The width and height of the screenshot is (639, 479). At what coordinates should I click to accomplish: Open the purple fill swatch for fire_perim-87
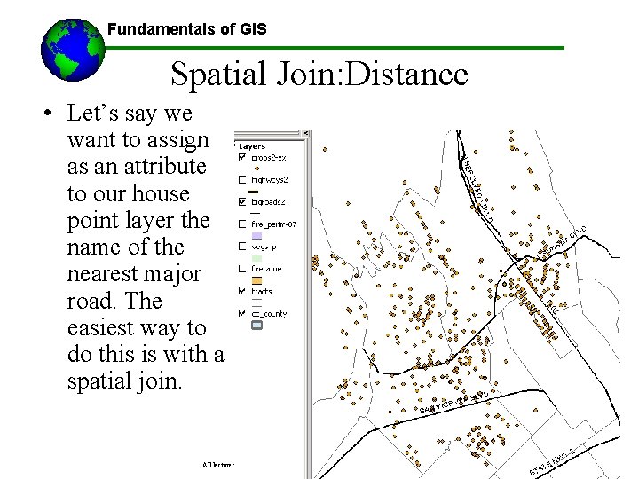(x=256, y=235)
